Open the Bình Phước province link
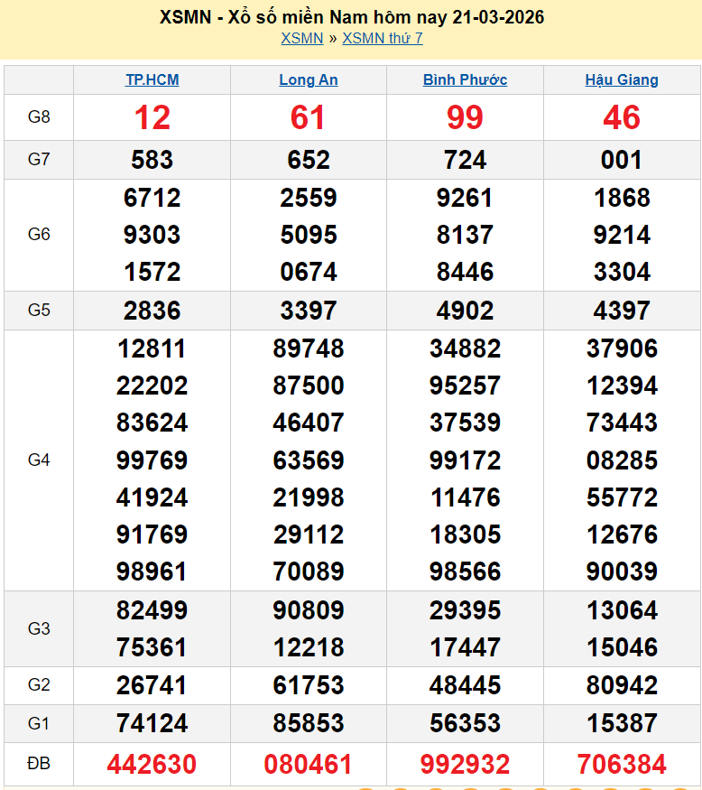Screen dimensions: 702x790 (465, 79)
